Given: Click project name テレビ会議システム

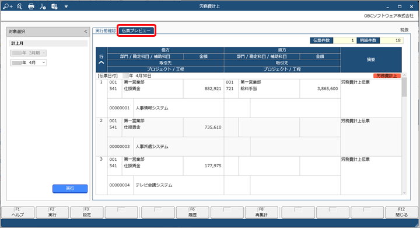Looking at the screenshot, I should (154, 185).
